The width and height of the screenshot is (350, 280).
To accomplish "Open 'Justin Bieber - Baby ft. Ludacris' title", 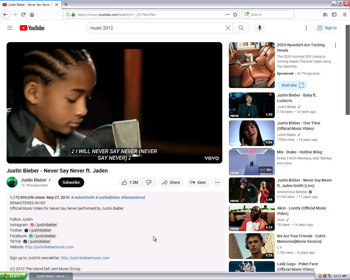I will (x=297, y=98).
